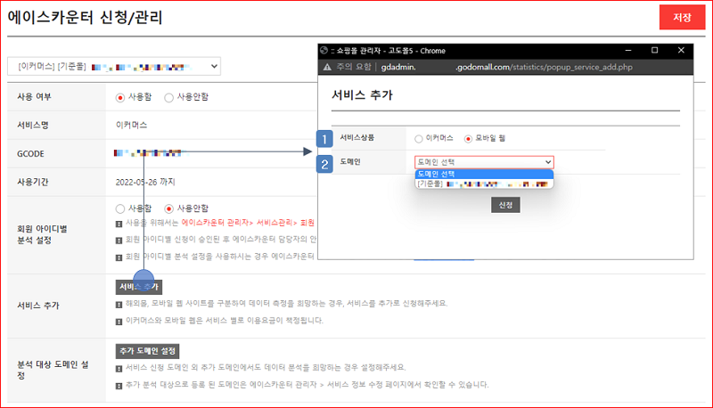This screenshot has width=713, height=408.
Task: Click the 신청 button in the popup
Action: 506,205
